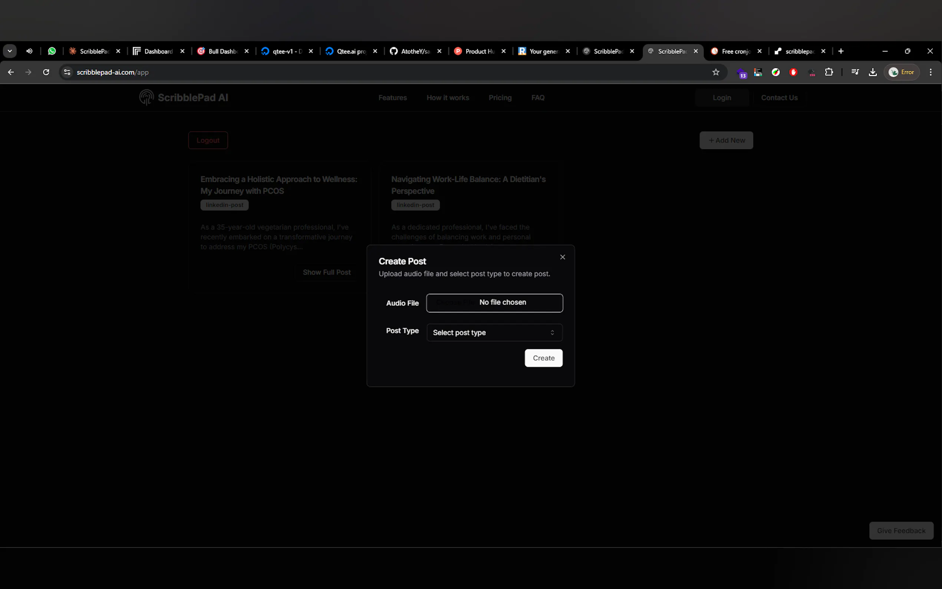Open the media control icon in toolbar
The width and height of the screenshot is (942, 589).
pyautogui.click(x=855, y=72)
